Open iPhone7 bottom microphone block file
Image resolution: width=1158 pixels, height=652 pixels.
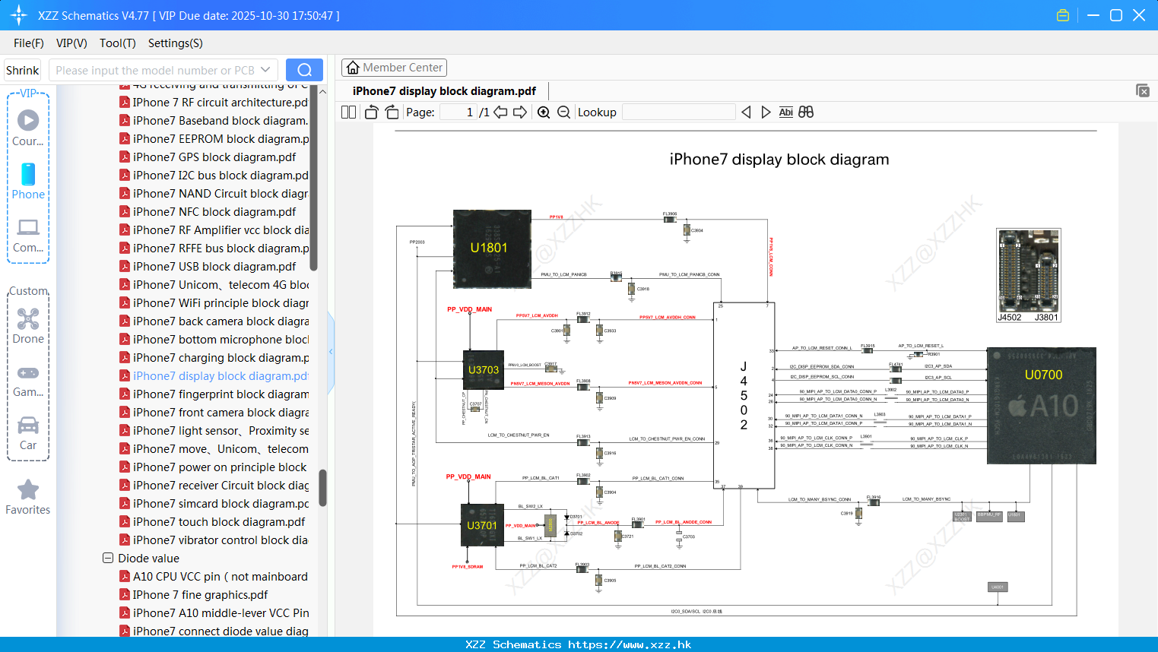coord(214,339)
